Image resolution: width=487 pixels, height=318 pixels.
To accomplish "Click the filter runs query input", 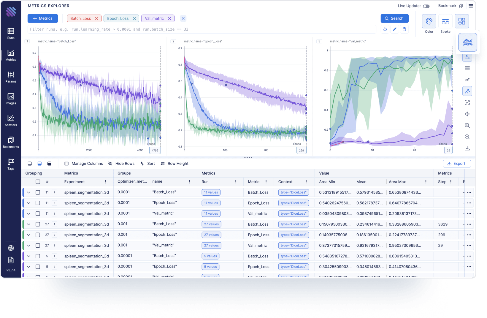I will click(202, 29).
